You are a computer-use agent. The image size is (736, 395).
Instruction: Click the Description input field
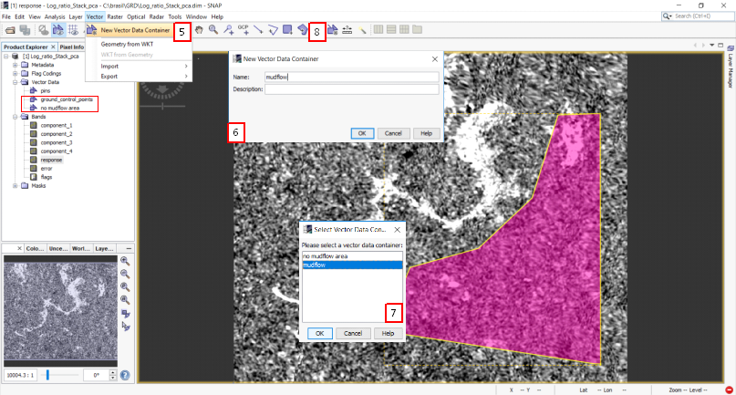pos(351,89)
